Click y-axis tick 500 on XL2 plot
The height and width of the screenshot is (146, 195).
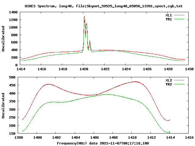pos(12,77)
